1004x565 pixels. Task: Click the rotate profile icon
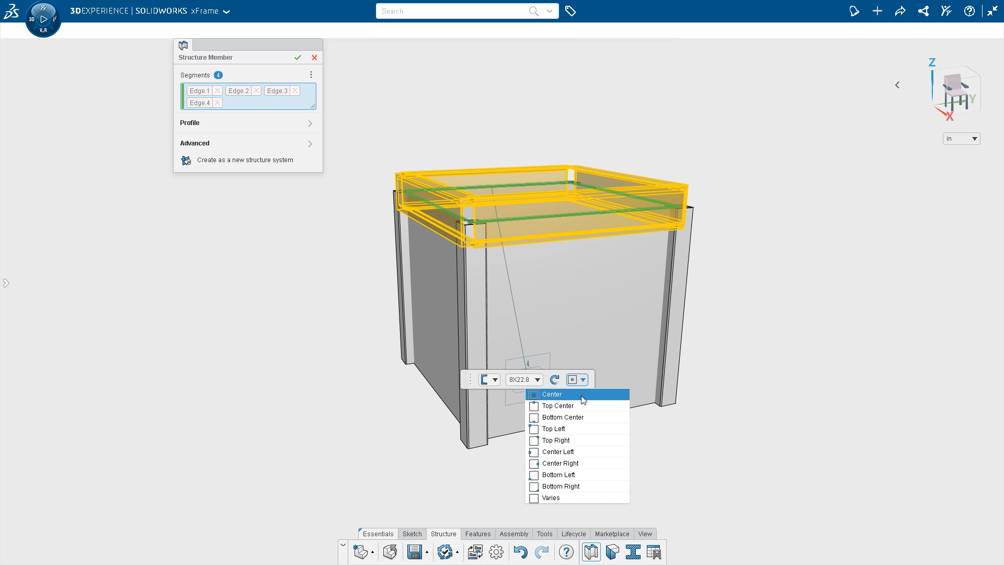554,380
